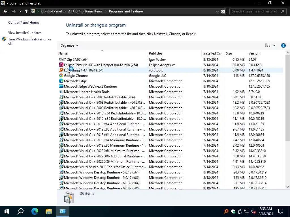Viewport: 290px width, 217px height.
Task: Open File Explorer from the taskbar
Action: [48, 211]
